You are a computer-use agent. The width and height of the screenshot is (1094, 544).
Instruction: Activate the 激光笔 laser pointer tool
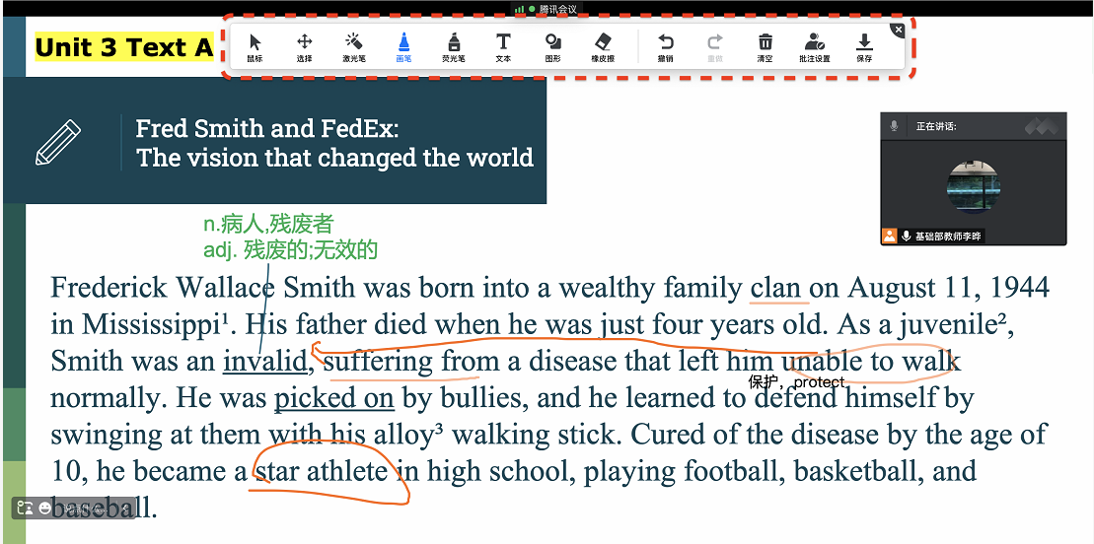(x=354, y=47)
